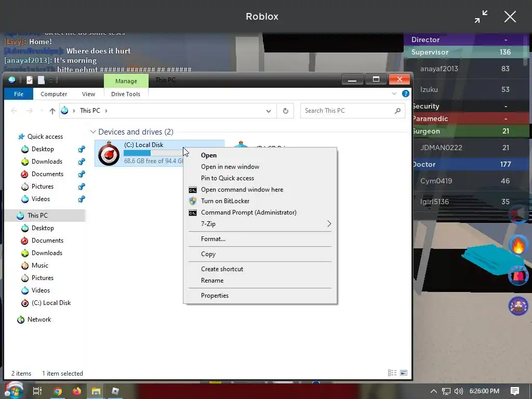The width and height of the screenshot is (532, 399).
Task: Click Documents icon under Quick access
Action: pos(25,174)
